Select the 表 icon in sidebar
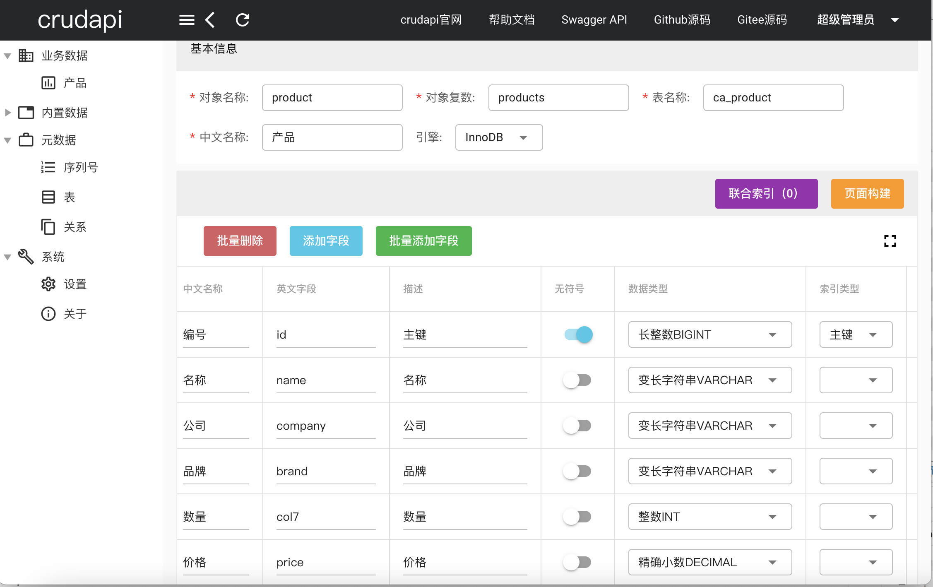The height and width of the screenshot is (587, 933). point(48,197)
